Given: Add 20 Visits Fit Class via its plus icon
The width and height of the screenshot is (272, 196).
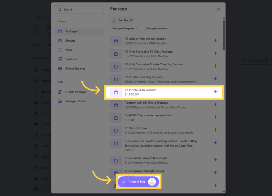Looking at the screenshot, I should pyautogui.click(x=215, y=130).
